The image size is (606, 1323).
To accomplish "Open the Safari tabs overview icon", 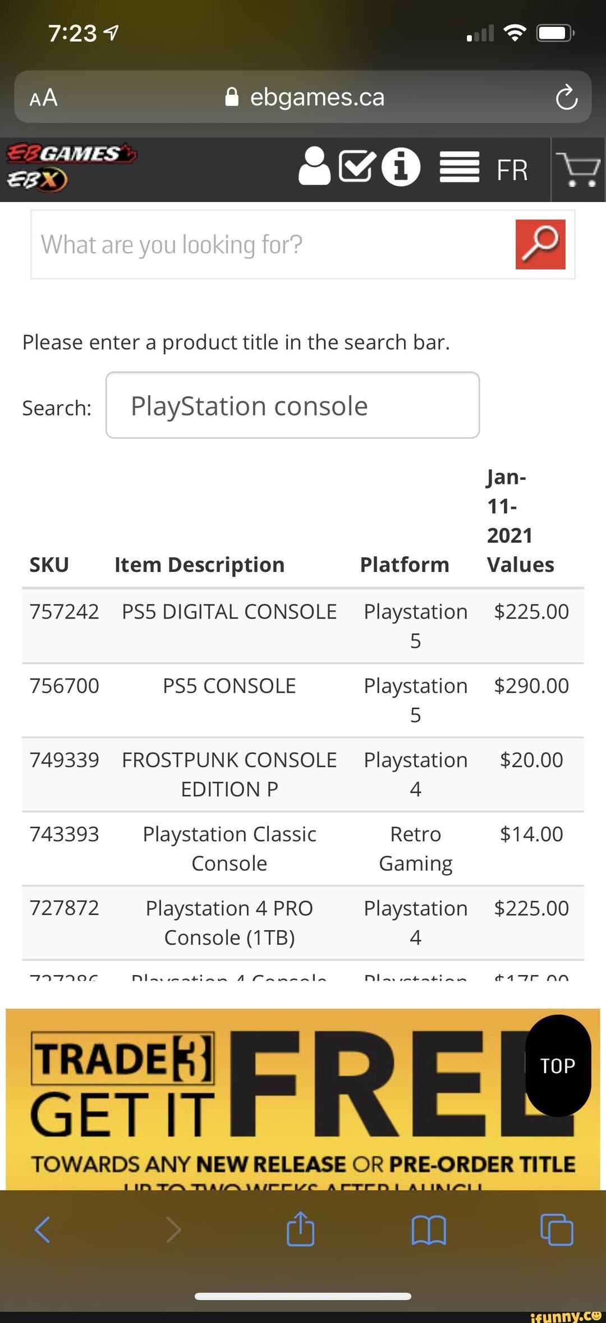I will click(x=556, y=1229).
